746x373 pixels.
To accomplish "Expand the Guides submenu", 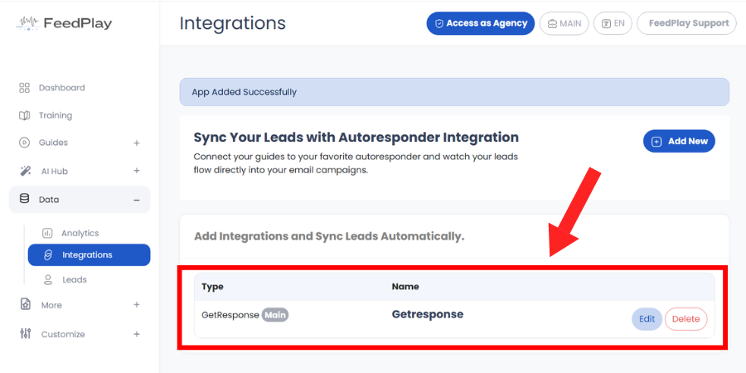I will pyautogui.click(x=137, y=143).
